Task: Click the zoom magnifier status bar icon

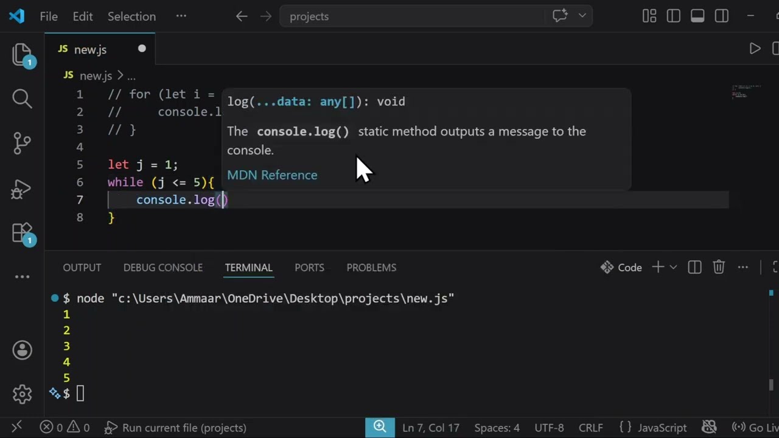Action: coord(380,428)
